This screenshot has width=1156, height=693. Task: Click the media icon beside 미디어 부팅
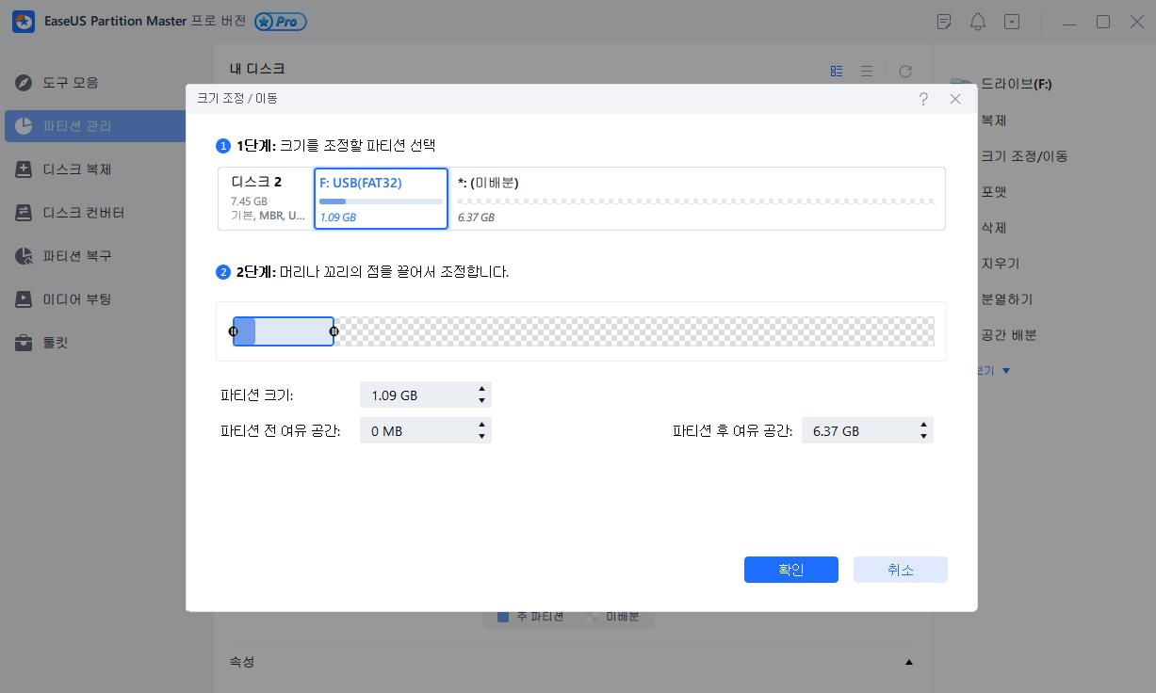(x=24, y=299)
